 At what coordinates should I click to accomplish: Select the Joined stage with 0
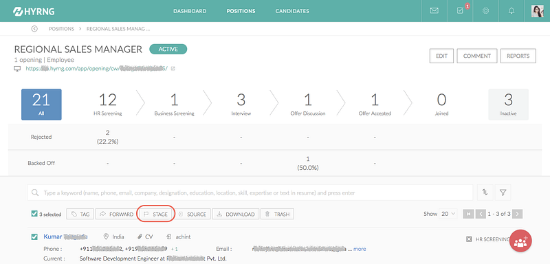pos(441,104)
